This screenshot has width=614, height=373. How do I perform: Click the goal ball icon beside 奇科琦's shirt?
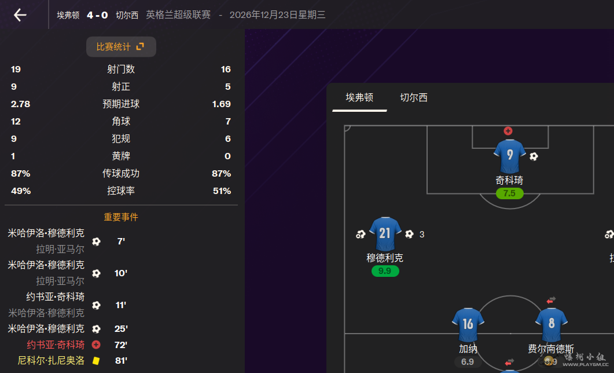pos(534,156)
